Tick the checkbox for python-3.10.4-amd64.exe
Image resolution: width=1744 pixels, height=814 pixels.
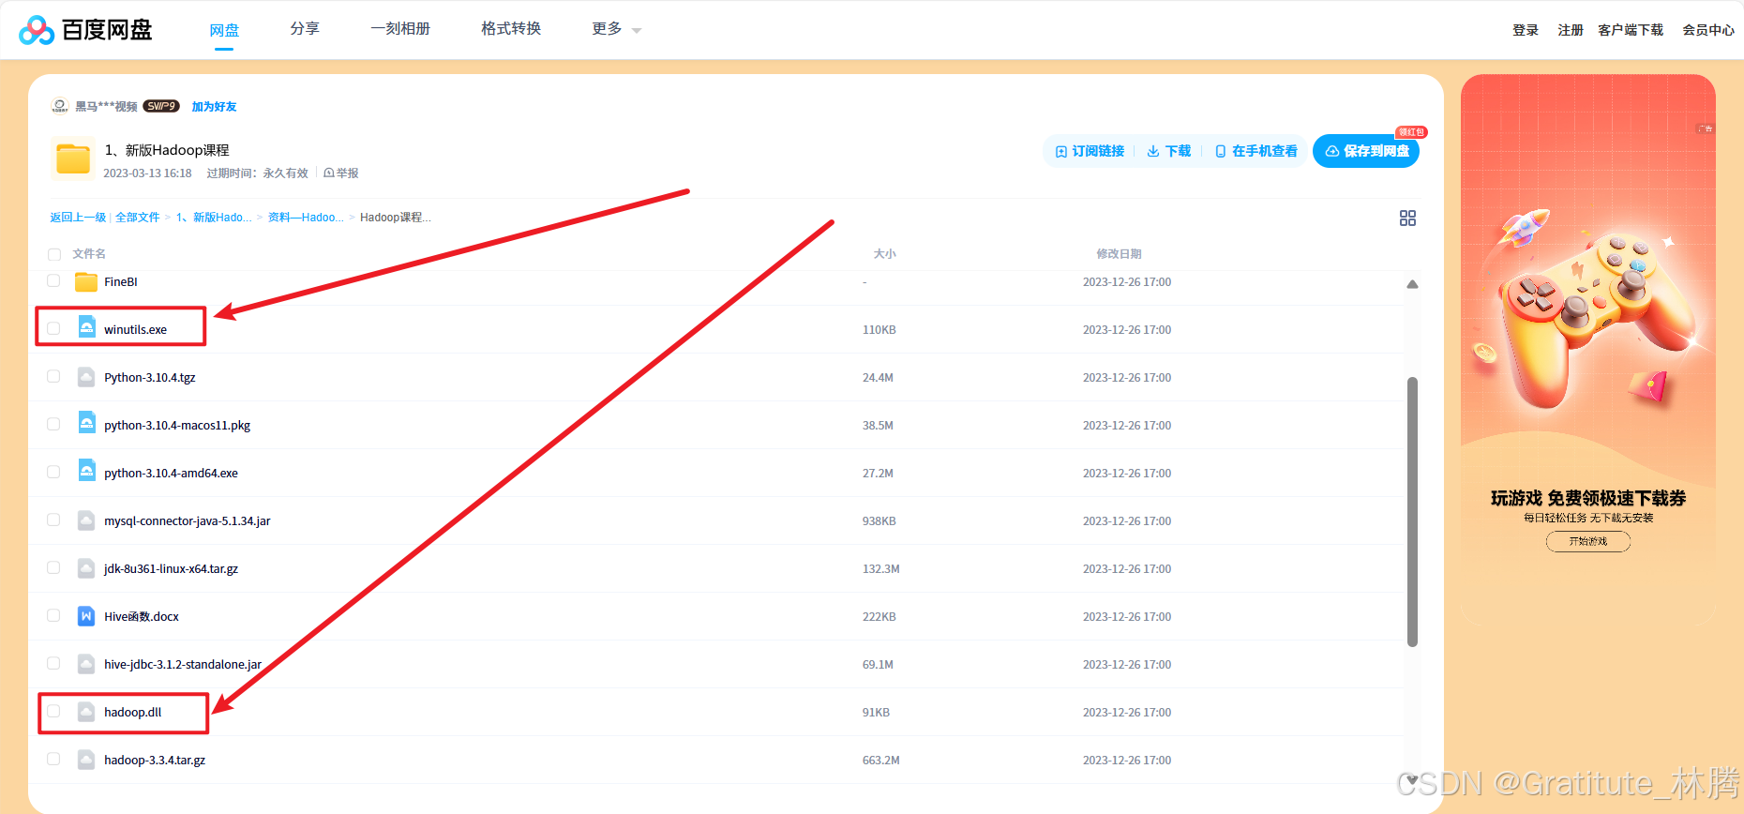[x=53, y=472]
